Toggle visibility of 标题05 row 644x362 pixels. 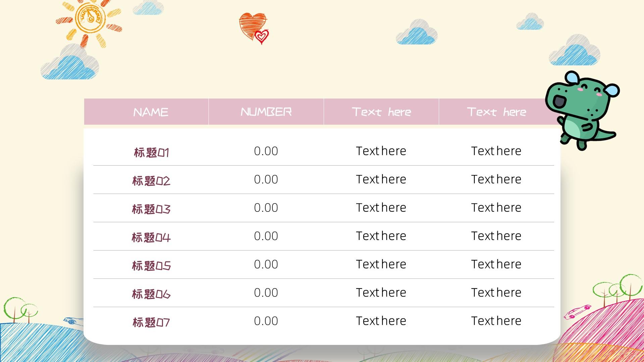tap(151, 264)
